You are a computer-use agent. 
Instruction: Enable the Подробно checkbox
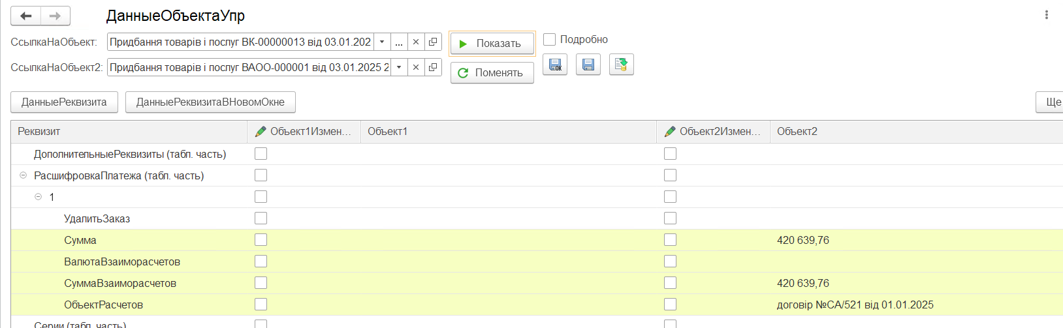tap(550, 40)
